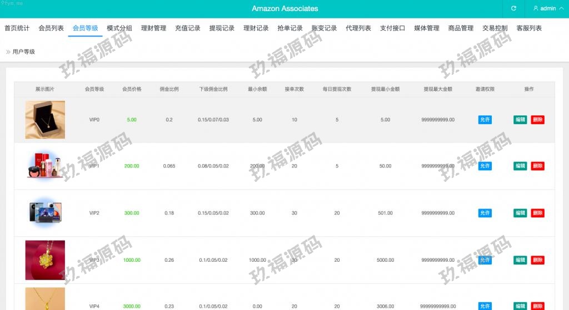Image resolution: width=569 pixels, height=310 pixels.
Task: Go to the 充值记录 tab
Action: pyautogui.click(x=187, y=28)
